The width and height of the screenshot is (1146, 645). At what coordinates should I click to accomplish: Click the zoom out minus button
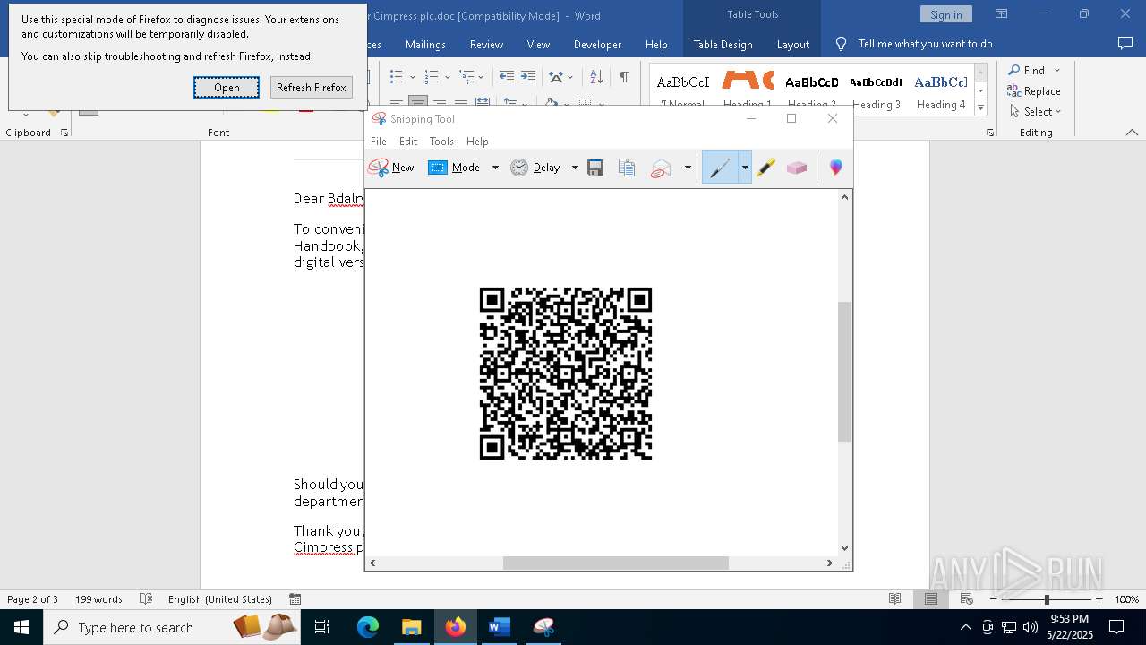click(x=993, y=599)
